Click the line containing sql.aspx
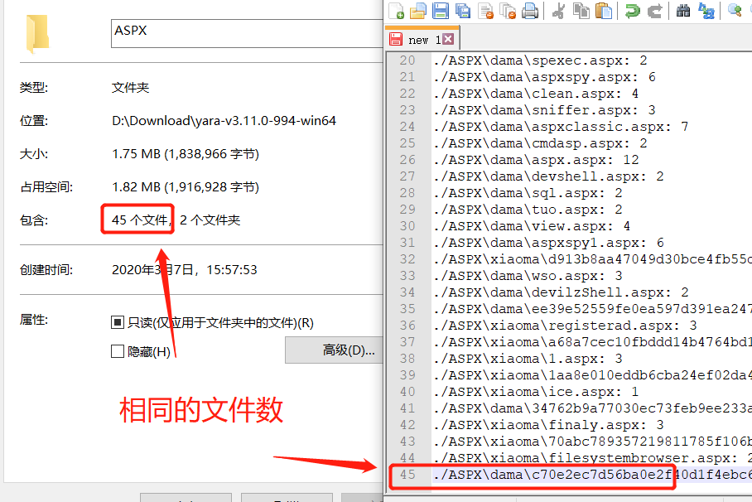 point(527,193)
